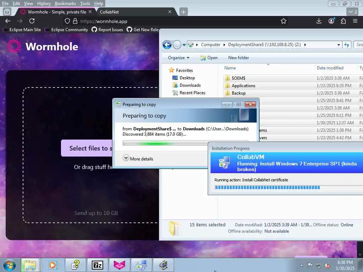Image resolution: width=363 pixels, height=272 pixels.
Task: Open the Firefox account icon
Action: [x=331, y=21]
